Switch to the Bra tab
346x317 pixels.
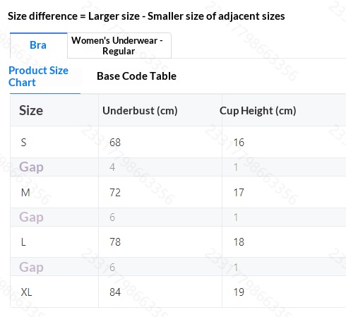(38, 45)
